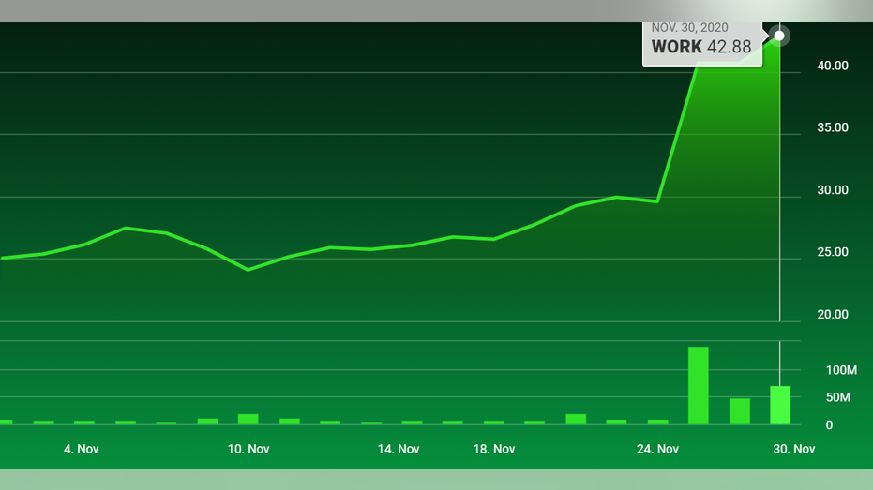This screenshot has height=490, width=873.
Task: Click the 40.00 price axis label
Action: coord(833,66)
